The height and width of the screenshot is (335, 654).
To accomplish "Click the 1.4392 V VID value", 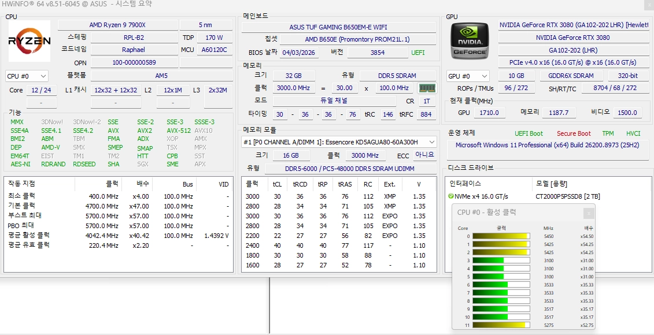I will [x=216, y=236].
